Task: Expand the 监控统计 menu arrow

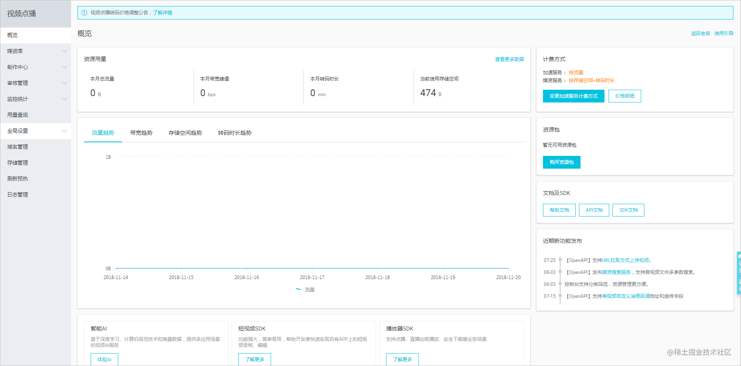Action: [x=64, y=99]
